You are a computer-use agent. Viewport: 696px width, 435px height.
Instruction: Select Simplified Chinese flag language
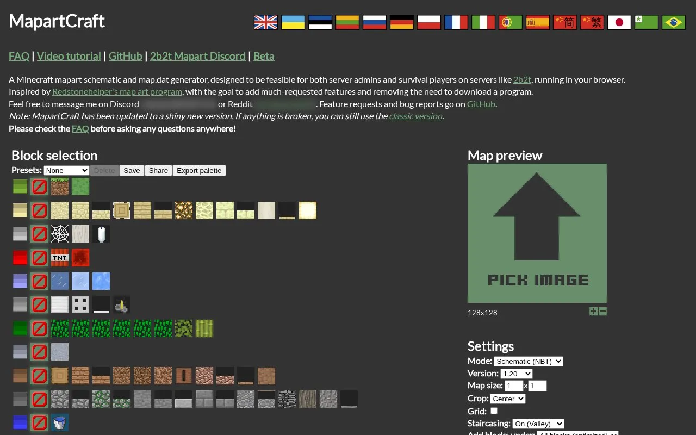click(x=565, y=22)
